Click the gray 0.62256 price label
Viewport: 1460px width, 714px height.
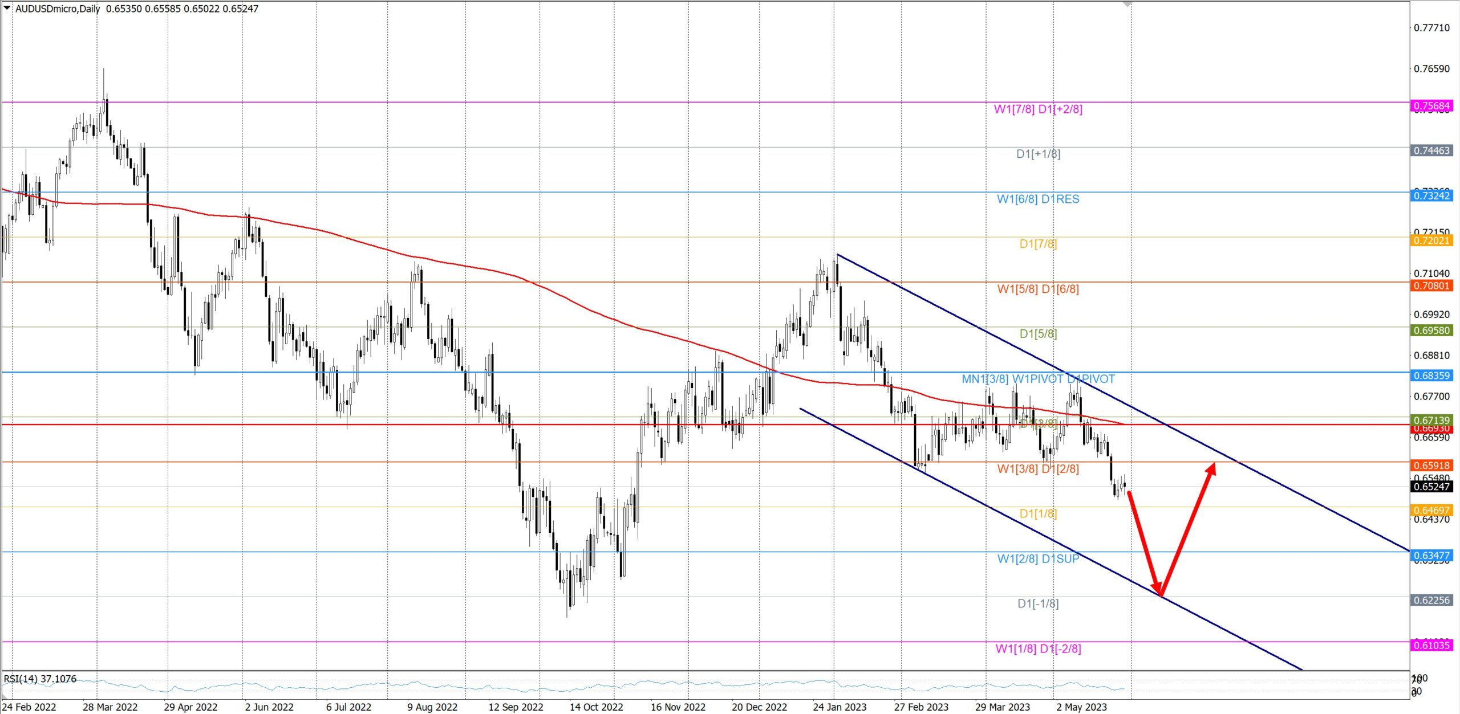coord(1431,600)
